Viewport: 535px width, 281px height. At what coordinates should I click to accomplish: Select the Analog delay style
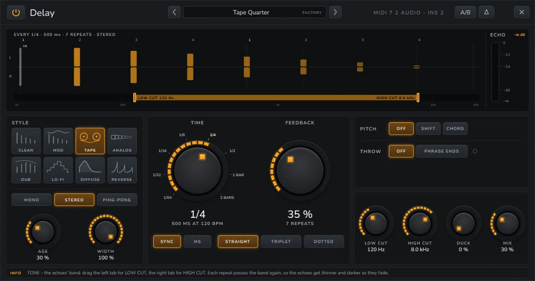(122, 141)
